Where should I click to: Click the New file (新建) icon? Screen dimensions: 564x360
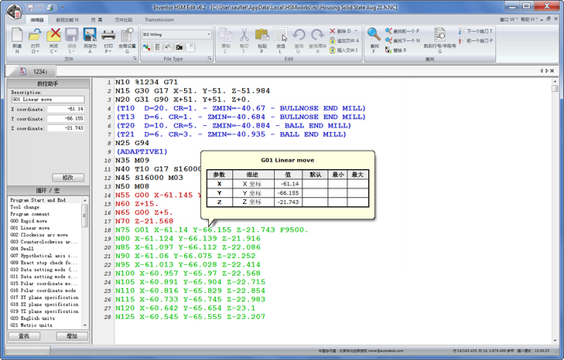tap(17, 36)
